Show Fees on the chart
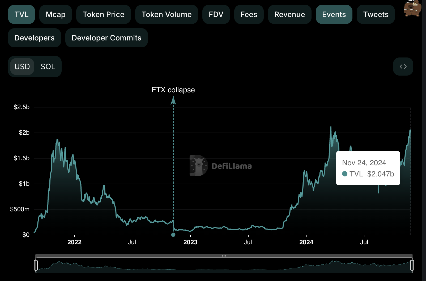Image resolution: width=426 pixels, height=281 pixels. [249, 14]
